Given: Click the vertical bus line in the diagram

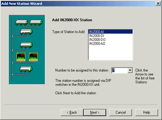Looking at the screenshot, I should [x=12, y=49].
